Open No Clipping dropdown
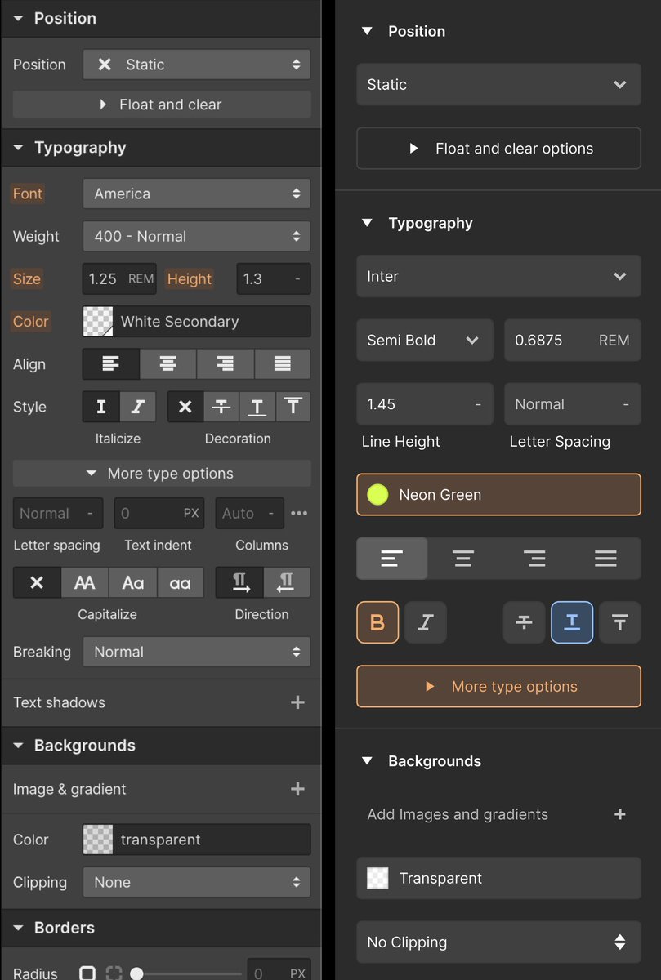 498,942
